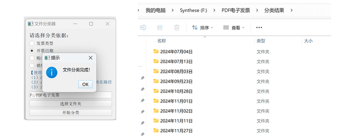Click folder icon of 2024年11月11日
The height and width of the screenshot is (137, 361).
156,121
